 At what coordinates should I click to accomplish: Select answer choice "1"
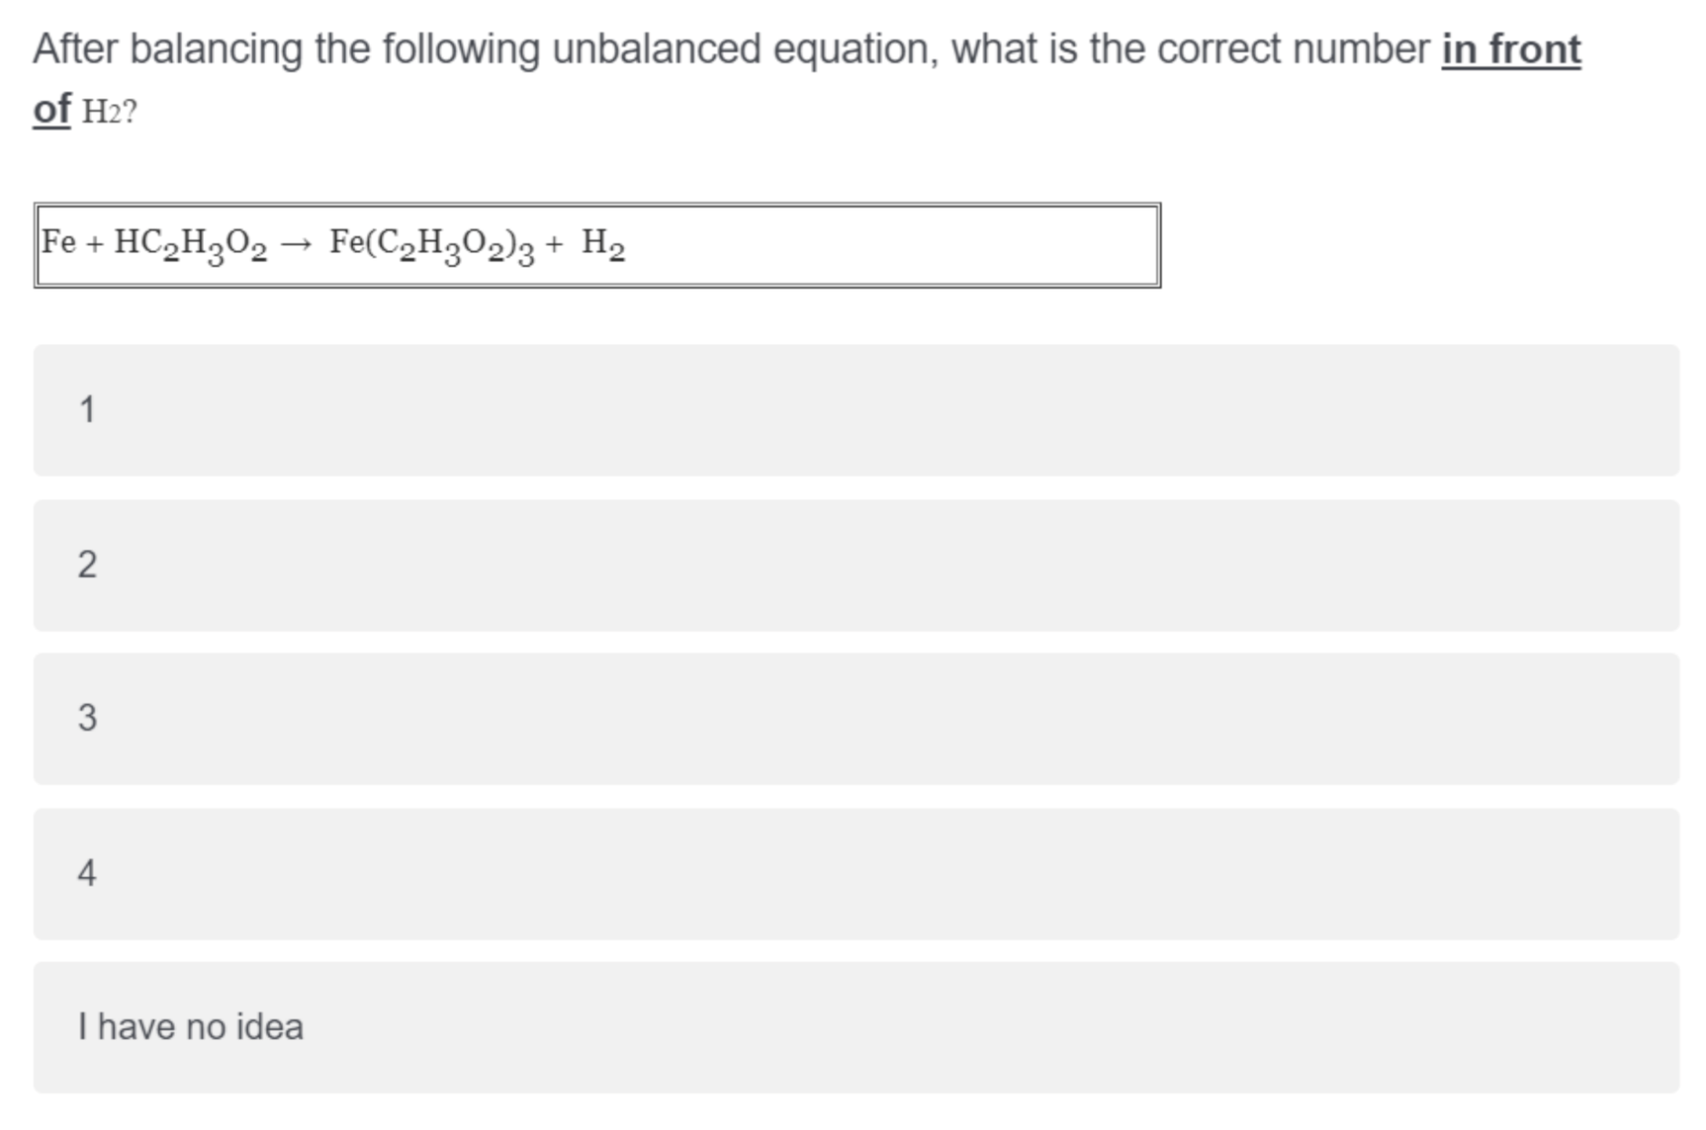point(854,410)
